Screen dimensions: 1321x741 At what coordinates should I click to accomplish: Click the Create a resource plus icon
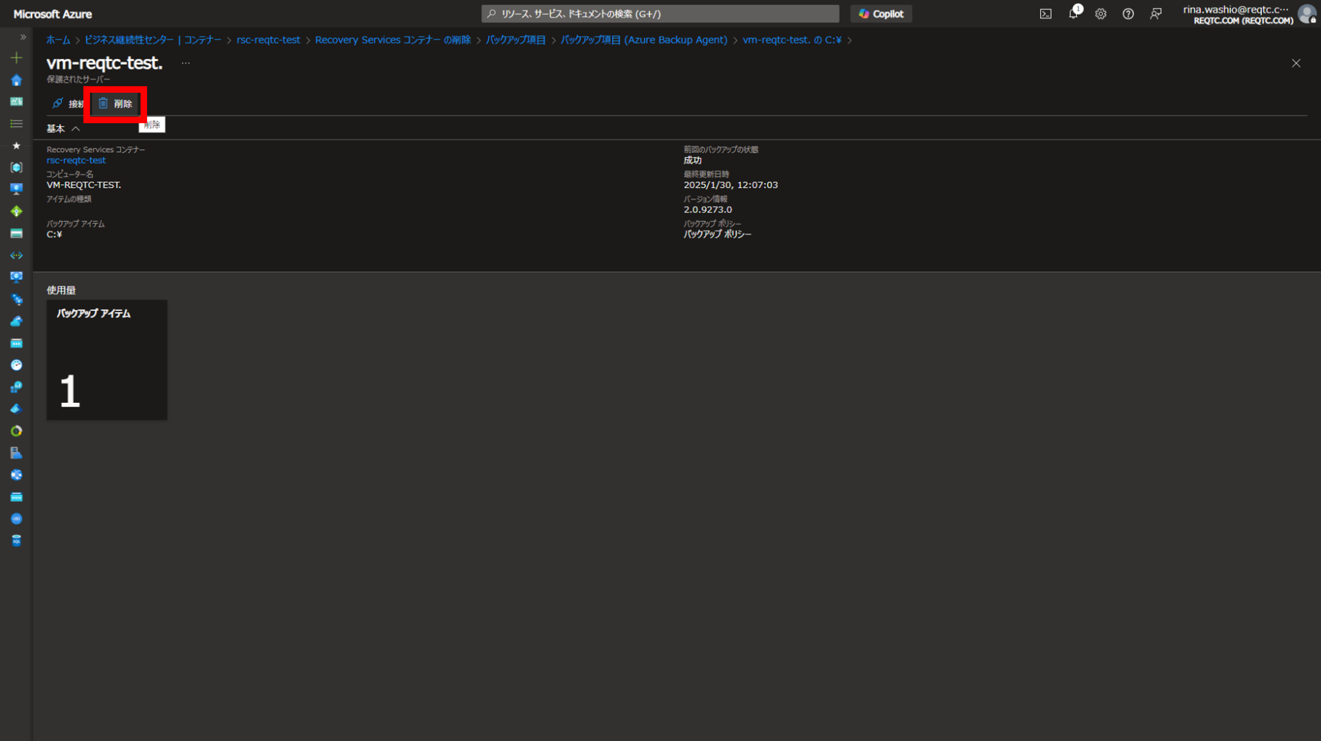point(16,58)
